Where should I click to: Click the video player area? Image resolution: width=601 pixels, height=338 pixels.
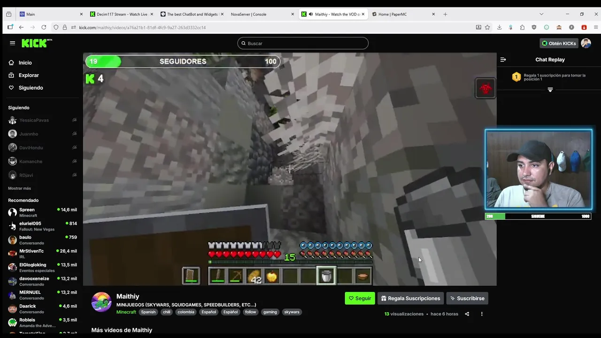click(290, 169)
